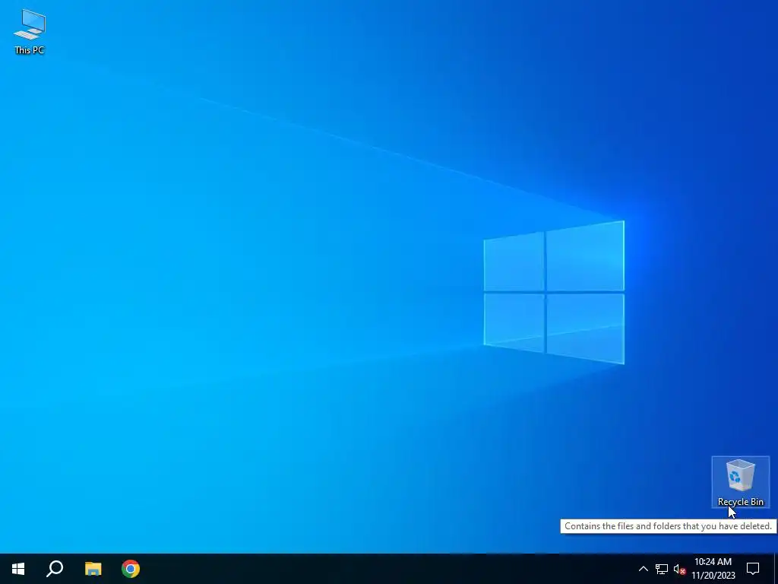
Task: Click the Recycle Bin label text
Action: coord(740,502)
